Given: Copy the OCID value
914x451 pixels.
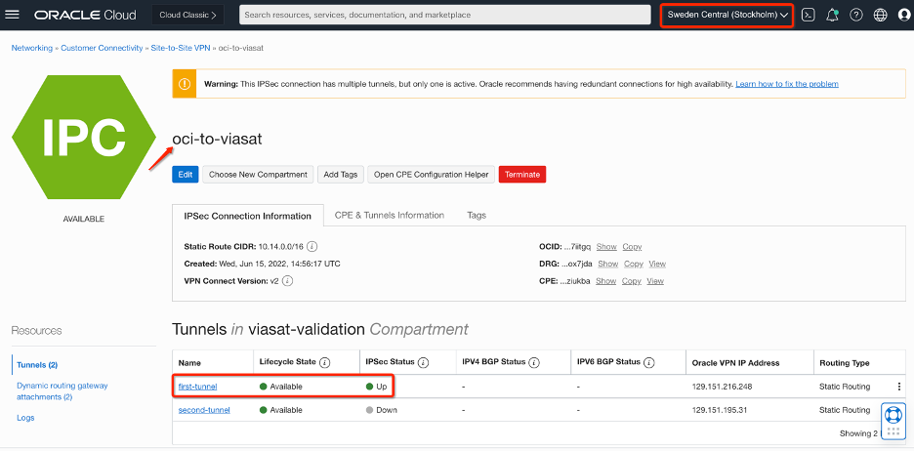Looking at the screenshot, I should point(632,247).
